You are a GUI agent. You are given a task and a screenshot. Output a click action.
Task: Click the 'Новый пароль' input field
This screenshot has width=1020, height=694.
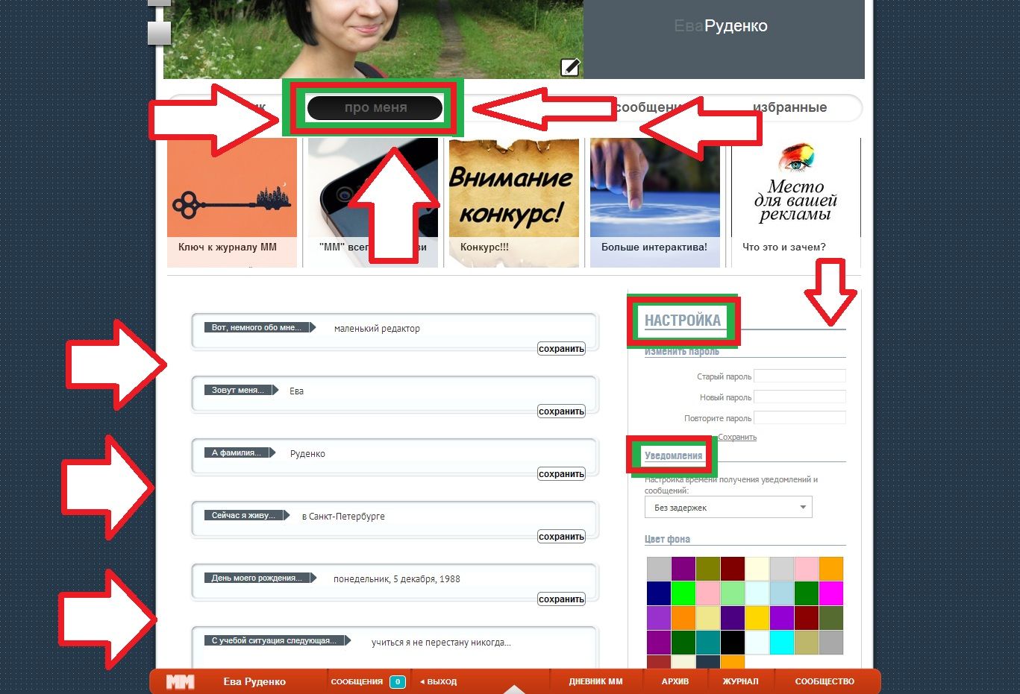(800, 397)
